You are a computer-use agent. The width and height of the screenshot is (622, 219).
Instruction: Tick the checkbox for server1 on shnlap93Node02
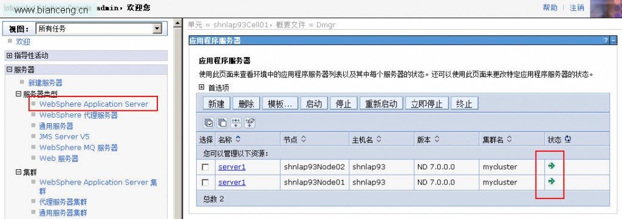(205, 167)
